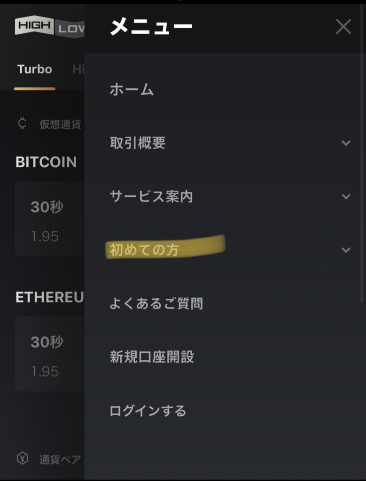
Task: Go to 新規口座開設 account opening
Action: click(152, 357)
